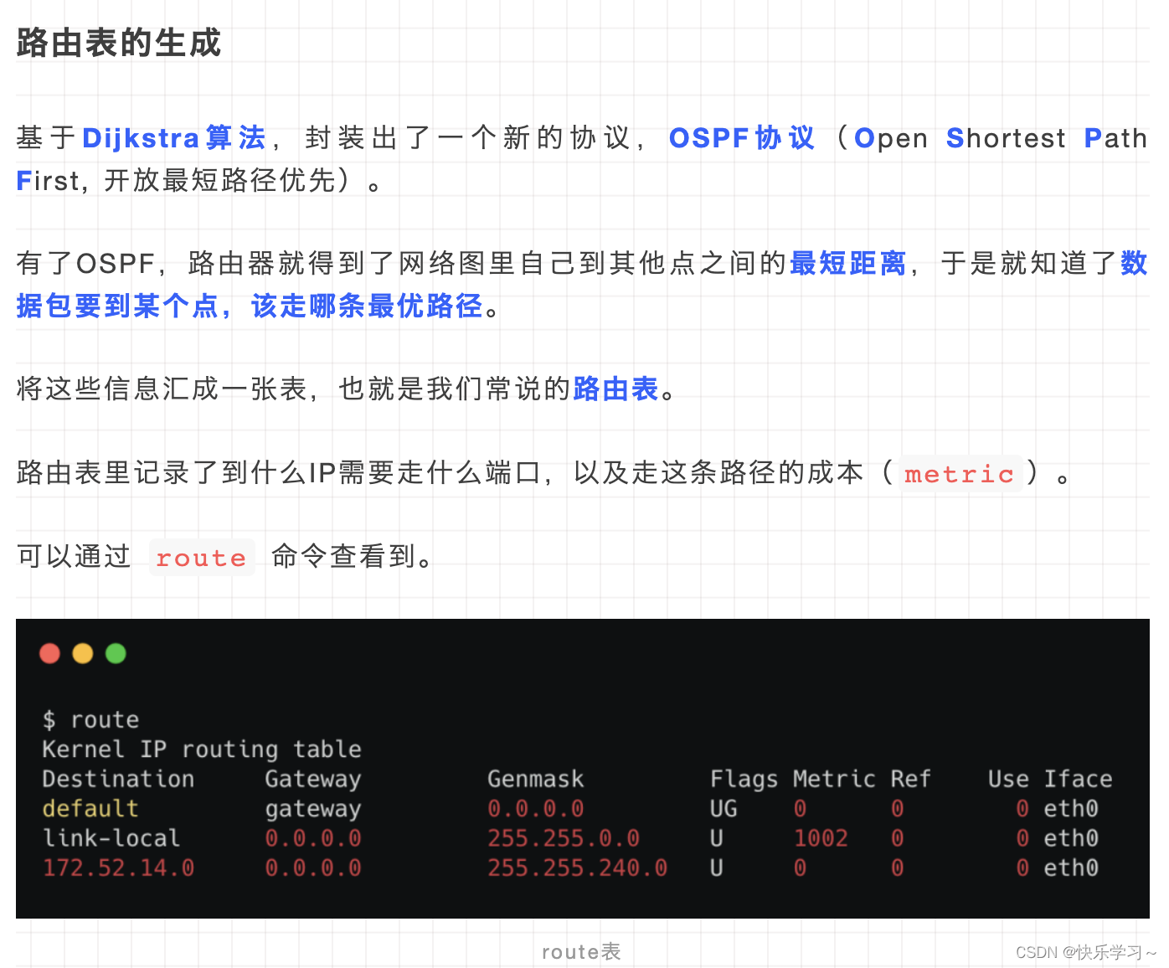This screenshot has height=968, width=1169.
Task: Click the link-local entry in the routing table
Action: coord(111,837)
